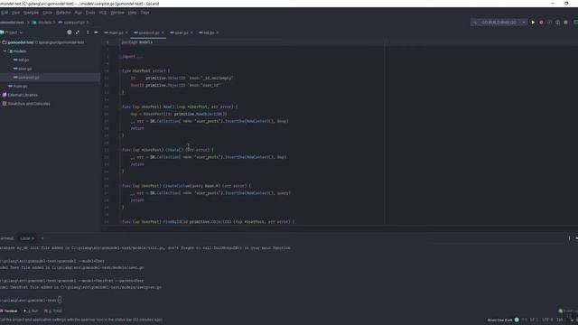
Task: Open the Terminal tool window button
Action: [x=9, y=311]
